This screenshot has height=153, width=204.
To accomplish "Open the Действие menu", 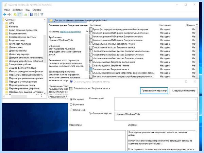I will [x=18, y=10].
